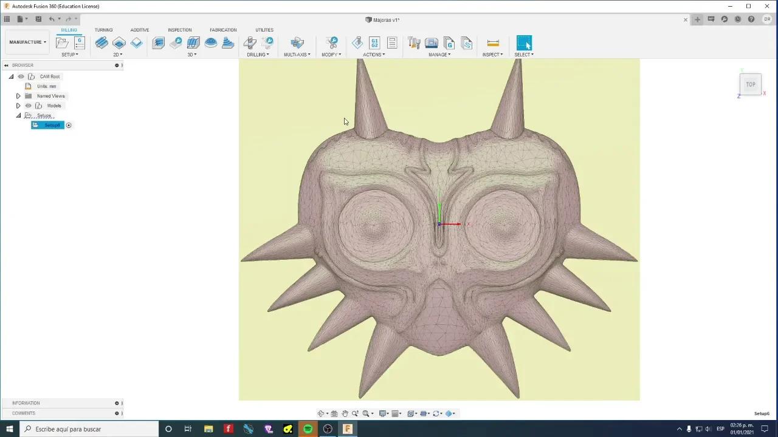Select the 2D Pocket tool
The image size is (778, 437).
(x=119, y=42)
